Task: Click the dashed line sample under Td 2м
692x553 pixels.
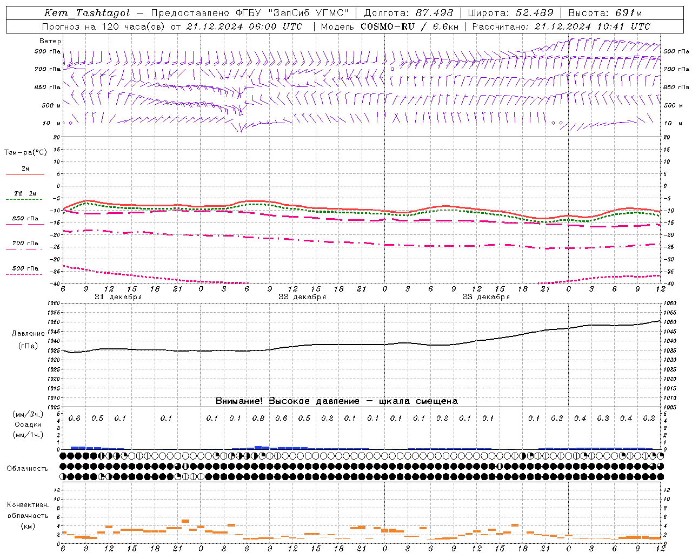Action: [x=24, y=199]
